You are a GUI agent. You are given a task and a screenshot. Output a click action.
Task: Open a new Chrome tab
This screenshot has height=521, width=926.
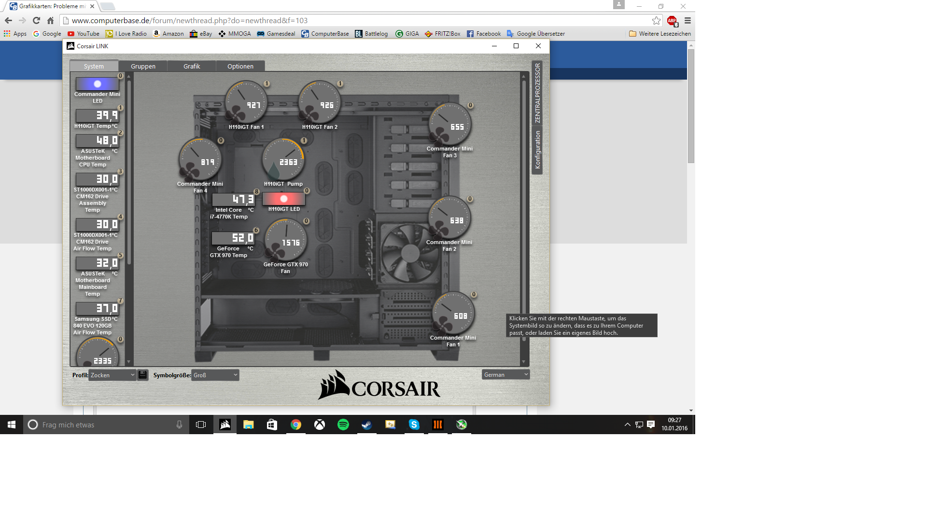point(108,6)
